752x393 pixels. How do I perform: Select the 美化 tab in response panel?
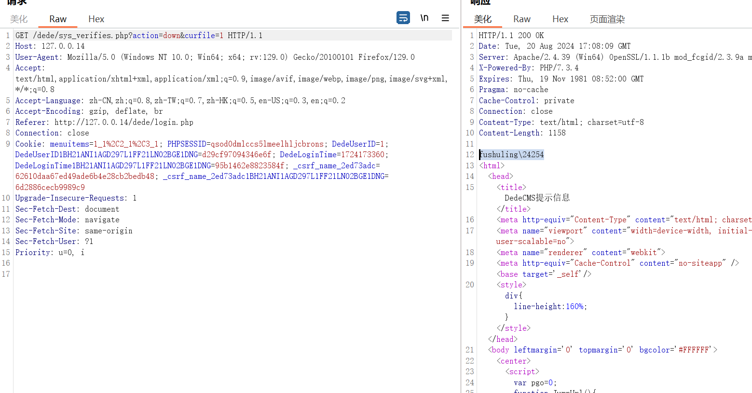pyautogui.click(x=482, y=19)
